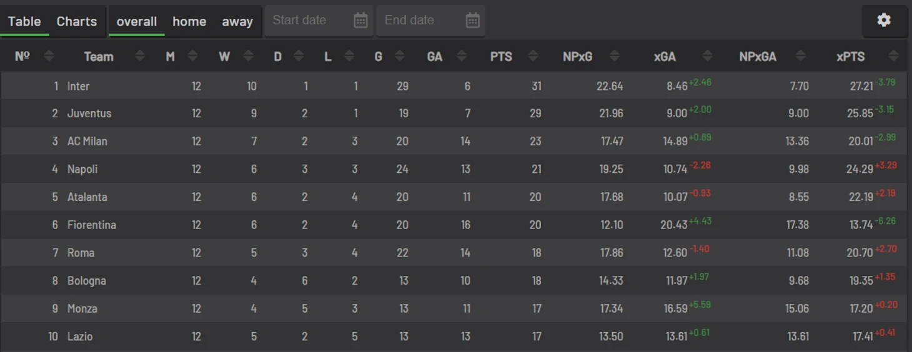Image resolution: width=912 pixels, height=352 pixels.
Task: Sort by xPTS column arrows
Action: pyautogui.click(x=893, y=56)
